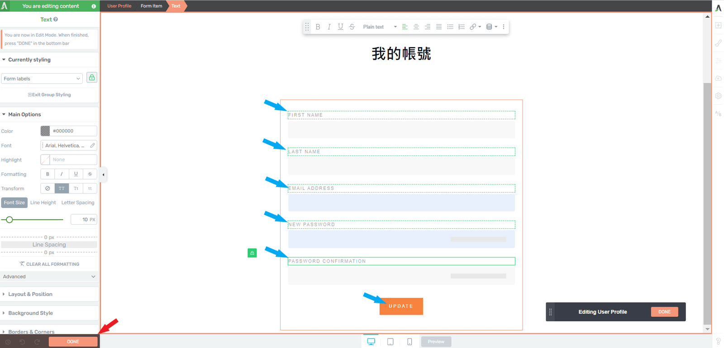Go to Form Item breadcrumb

click(x=151, y=6)
